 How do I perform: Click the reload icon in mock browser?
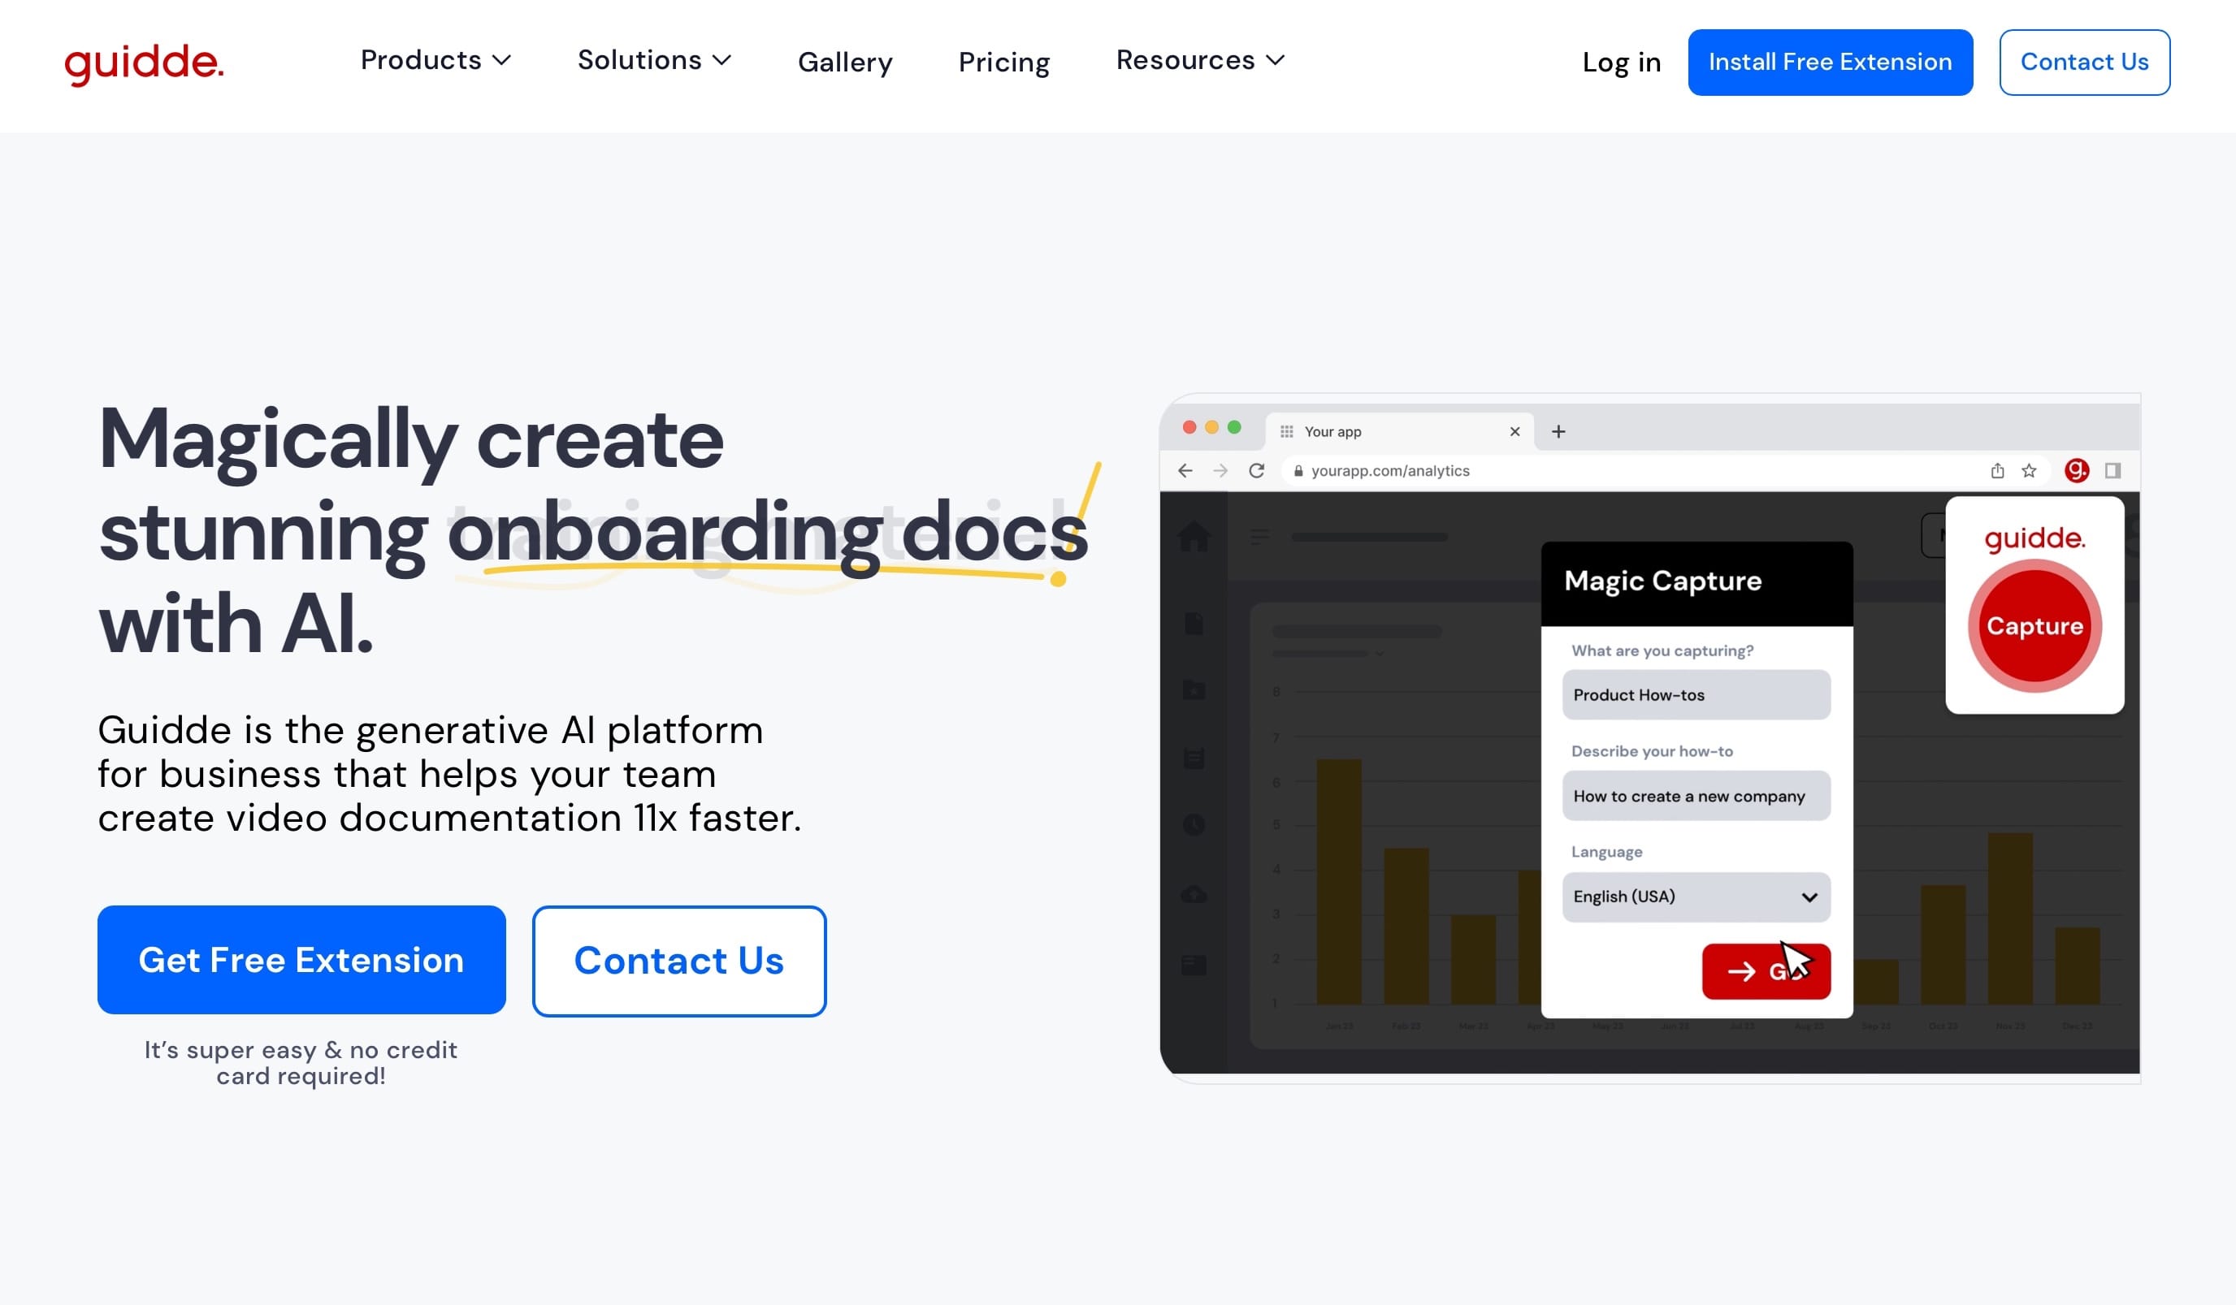[1256, 471]
